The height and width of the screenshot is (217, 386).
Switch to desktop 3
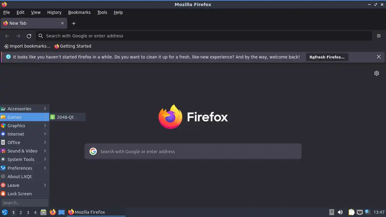pyautogui.click(x=28, y=212)
